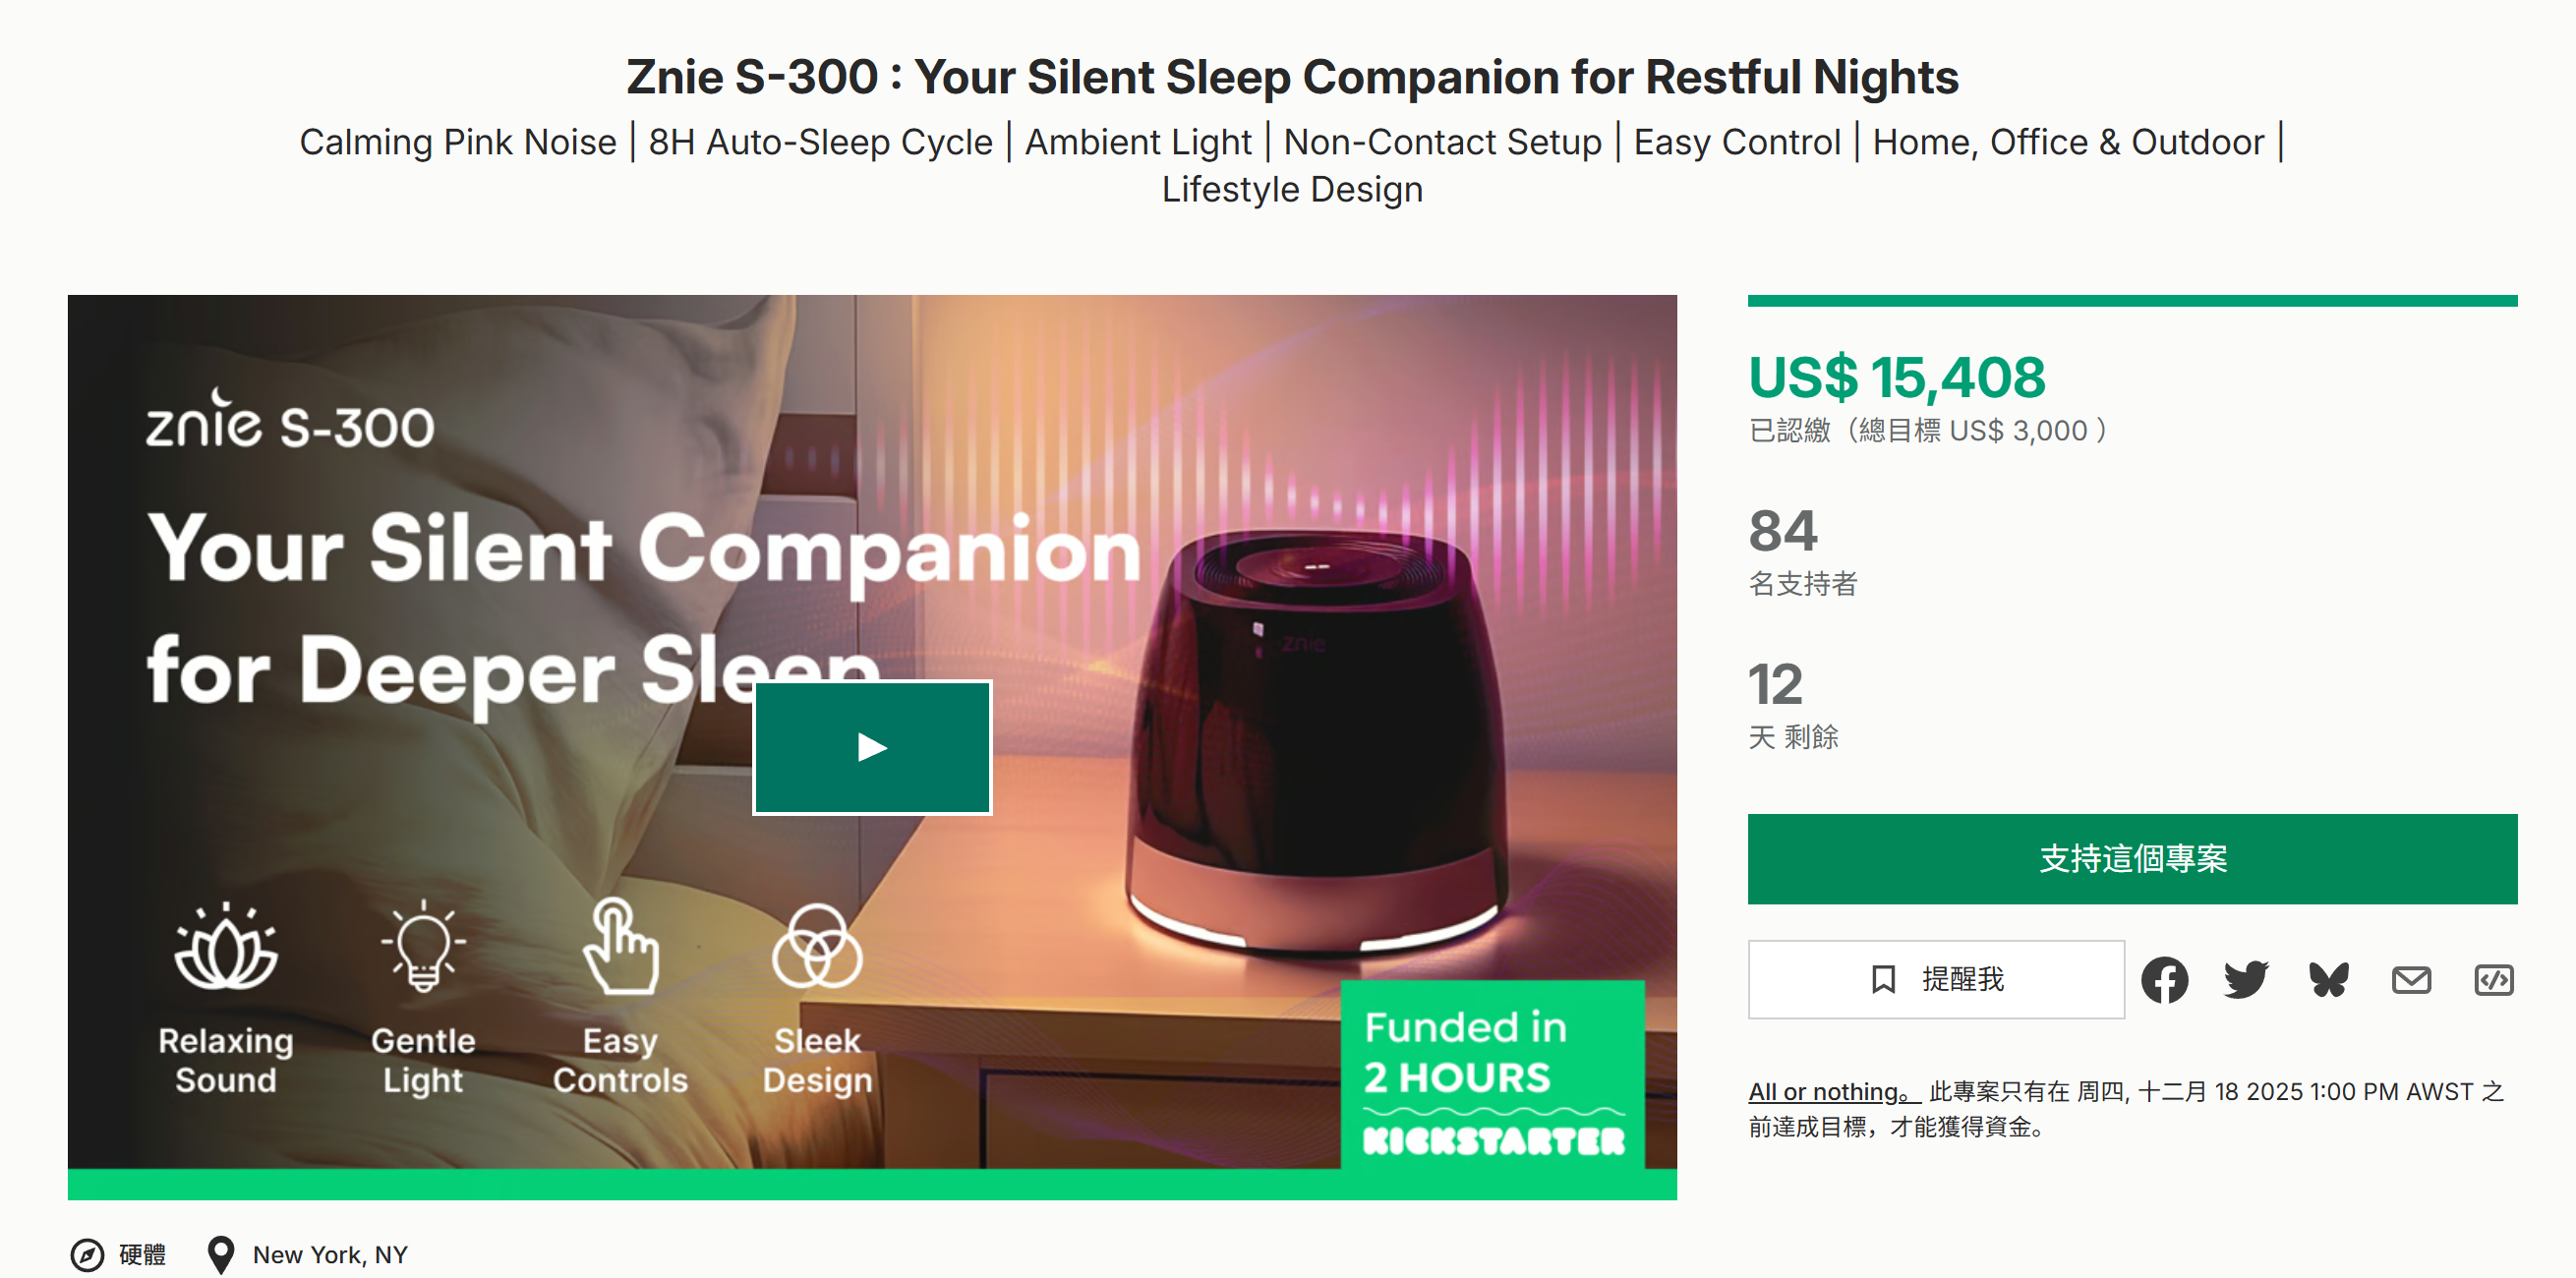Click the 12 days remaining figure

pos(1776,686)
